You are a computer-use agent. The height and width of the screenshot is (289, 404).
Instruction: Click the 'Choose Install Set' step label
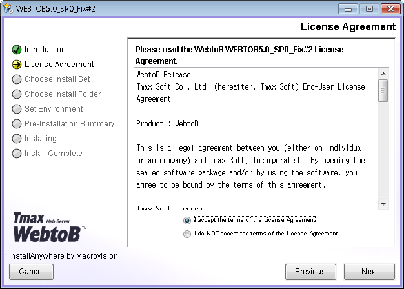[57, 79]
